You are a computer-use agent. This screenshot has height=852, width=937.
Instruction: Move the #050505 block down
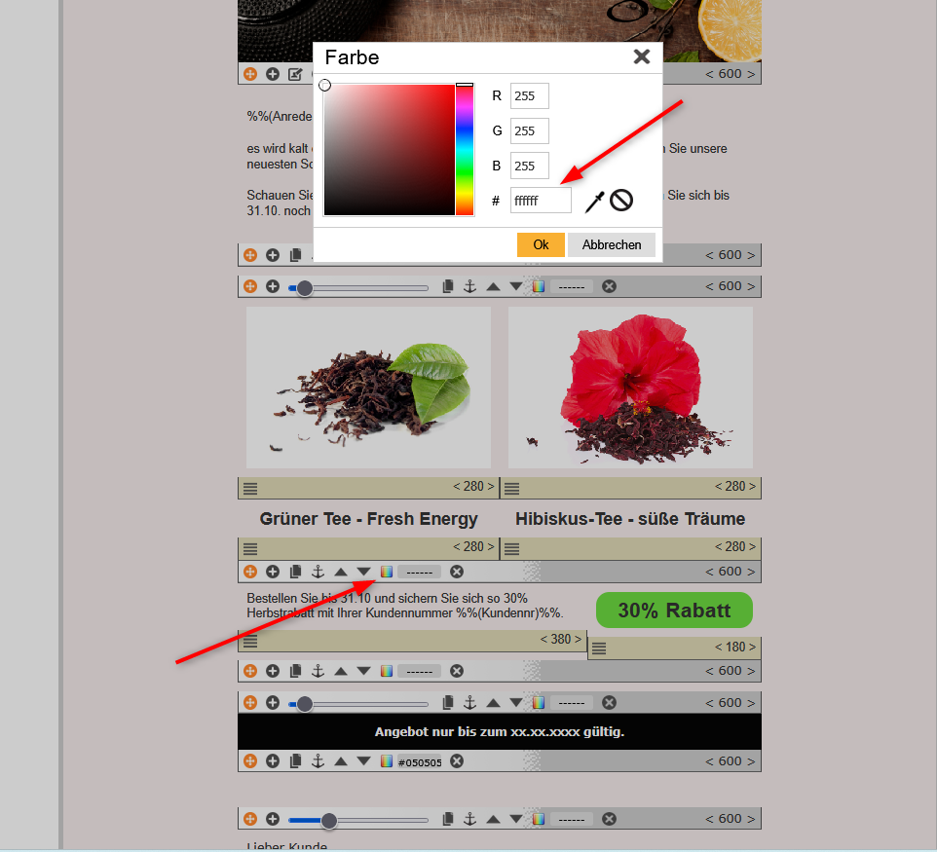point(363,761)
